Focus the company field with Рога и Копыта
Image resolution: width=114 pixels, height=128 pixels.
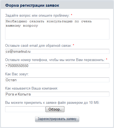pos(57,94)
